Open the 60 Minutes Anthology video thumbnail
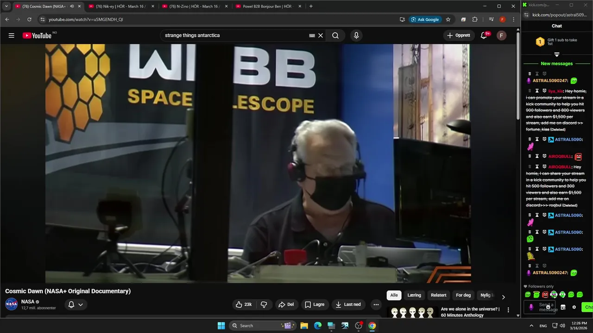The width and height of the screenshot is (593, 333). coord(412,313)
